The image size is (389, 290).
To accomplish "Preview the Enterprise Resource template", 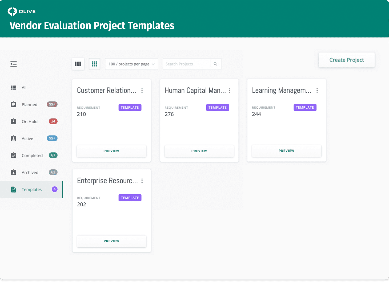I will tap(111, 241).
